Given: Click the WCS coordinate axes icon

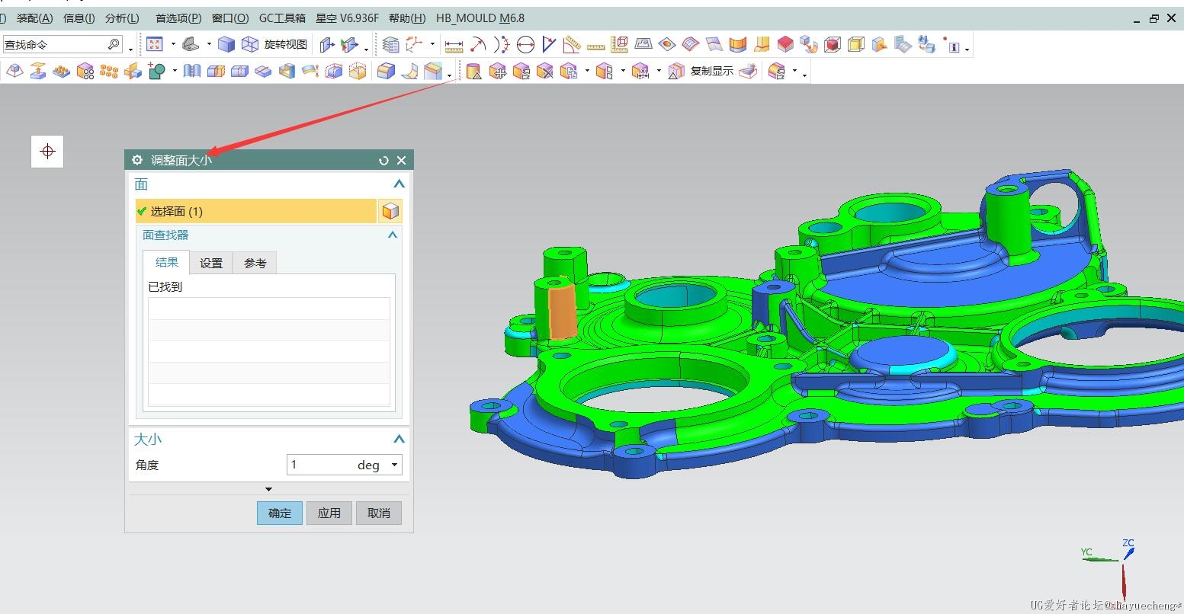Looking at the screenshot, I should pos(414,44).
